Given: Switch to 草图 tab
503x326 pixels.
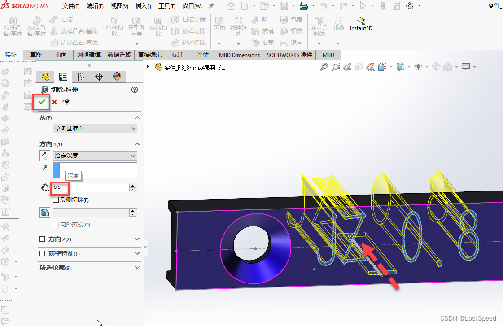Looking at the screenshot, I should (x=35, y=55).
